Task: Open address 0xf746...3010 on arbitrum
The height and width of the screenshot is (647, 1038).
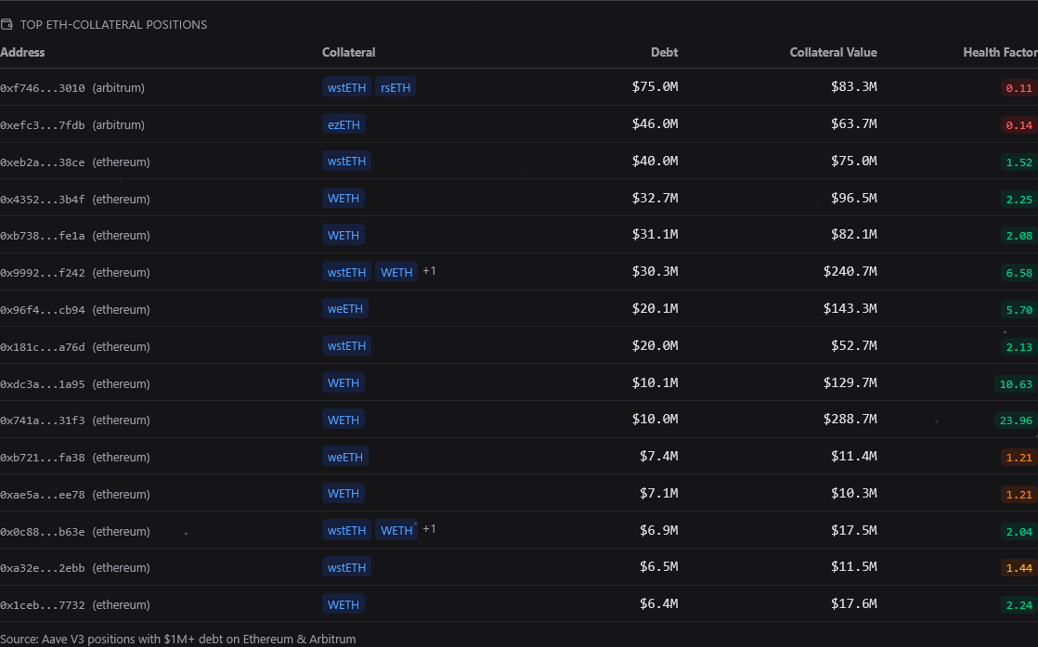Action: [43, 88]
